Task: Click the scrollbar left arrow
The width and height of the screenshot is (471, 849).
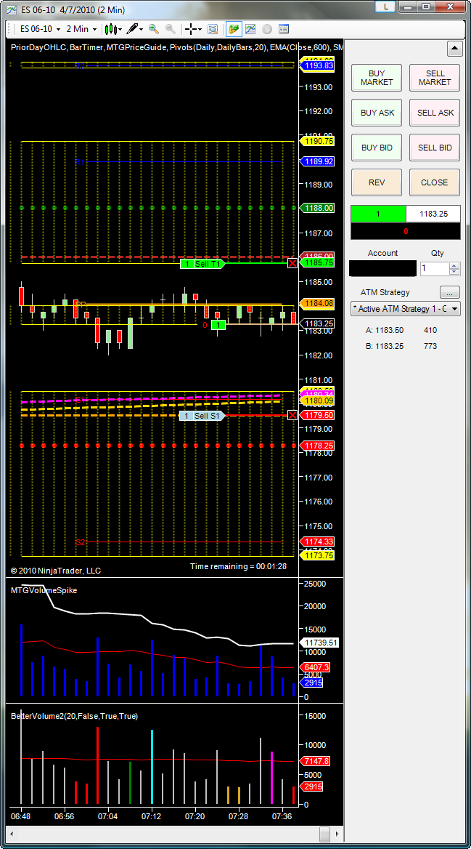Action: 12,833
